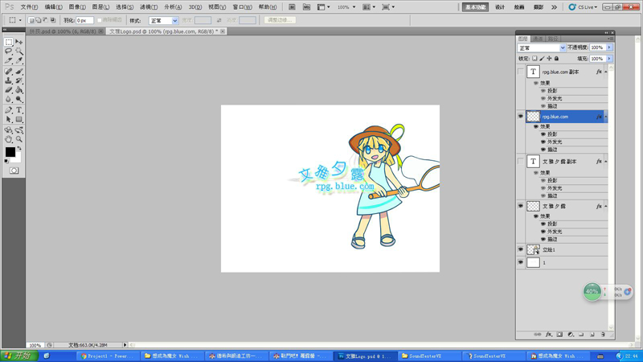Toggle Quick Mask mode
The image size is (643, 362).
tap(14, 171)
